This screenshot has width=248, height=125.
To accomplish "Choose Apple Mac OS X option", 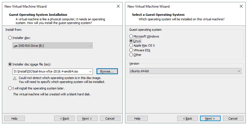I will pos(131,45).
